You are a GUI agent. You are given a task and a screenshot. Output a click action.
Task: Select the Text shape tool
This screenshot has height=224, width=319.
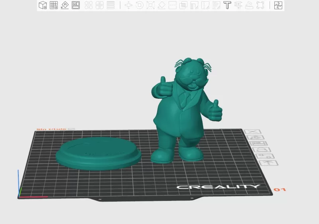pos(227,5)
